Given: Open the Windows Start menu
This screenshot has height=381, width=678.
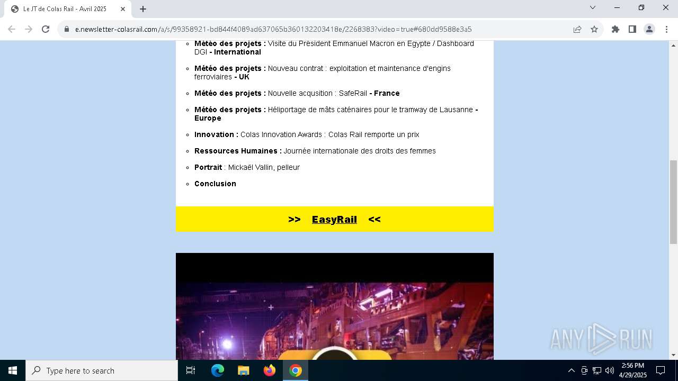Looking at the screenshot, I should coord(13,370).
